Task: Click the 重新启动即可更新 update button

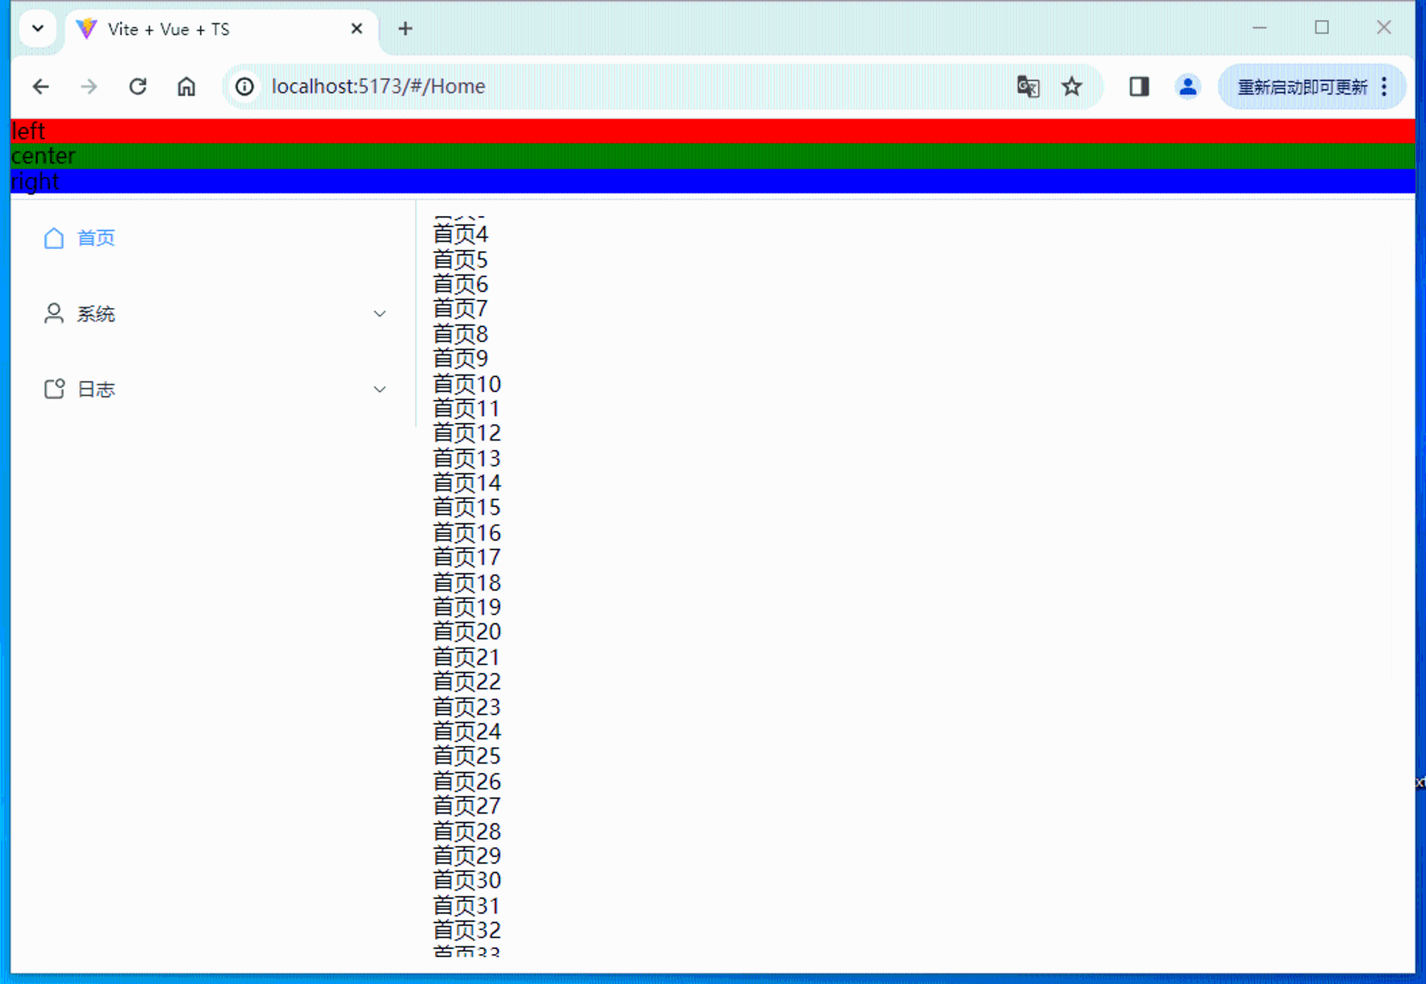Action: [1302, 87]
